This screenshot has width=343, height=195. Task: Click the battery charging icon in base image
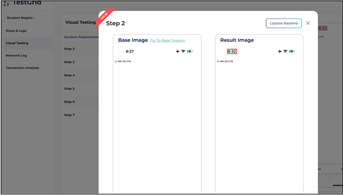[x=190, y=51]
